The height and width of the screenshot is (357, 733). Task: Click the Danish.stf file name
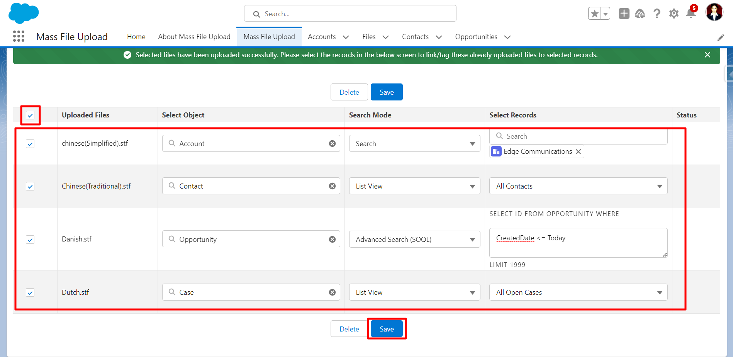pos(76,239)
